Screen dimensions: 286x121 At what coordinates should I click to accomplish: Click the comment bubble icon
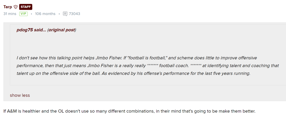pos(65,14)
